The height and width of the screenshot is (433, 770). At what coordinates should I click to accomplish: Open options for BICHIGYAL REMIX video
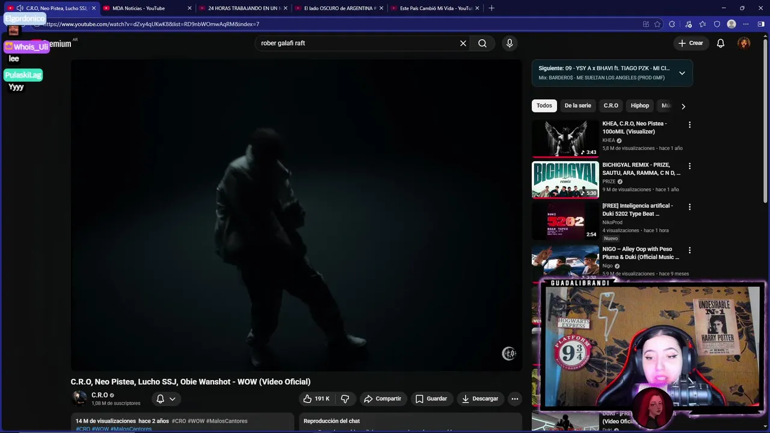click(x=689, y=166)
